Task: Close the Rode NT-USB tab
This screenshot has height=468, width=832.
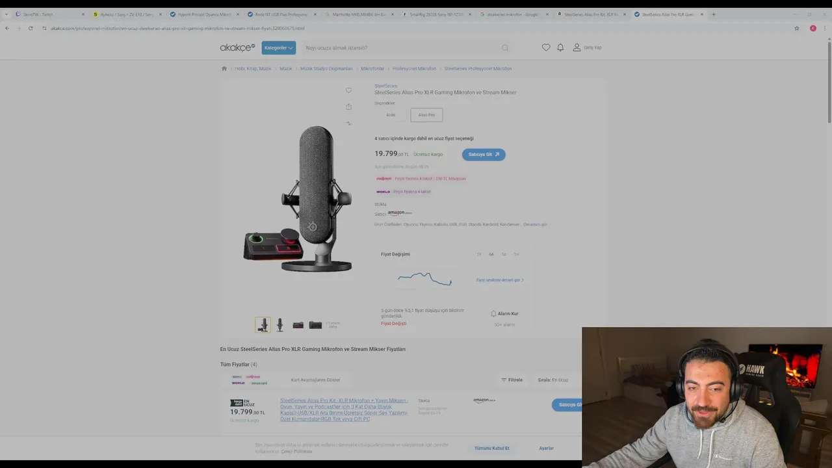Action: coord(315,14)
